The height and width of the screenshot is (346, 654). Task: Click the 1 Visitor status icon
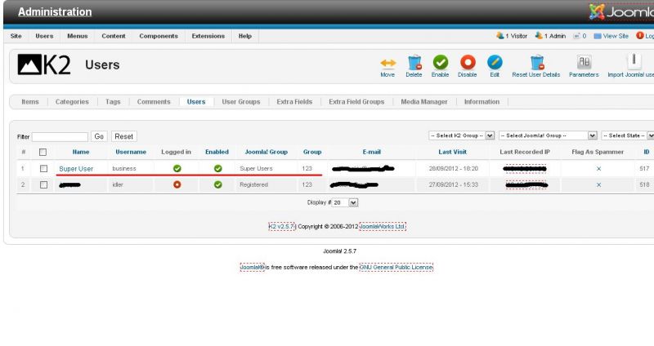[x=500, y=36]
